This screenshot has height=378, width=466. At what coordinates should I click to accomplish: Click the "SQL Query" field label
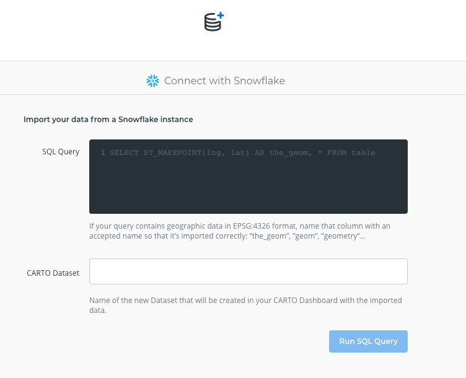pos(61,152)
